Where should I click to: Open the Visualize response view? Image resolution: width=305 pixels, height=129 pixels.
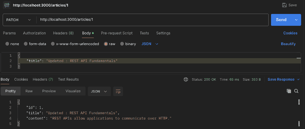73,91
